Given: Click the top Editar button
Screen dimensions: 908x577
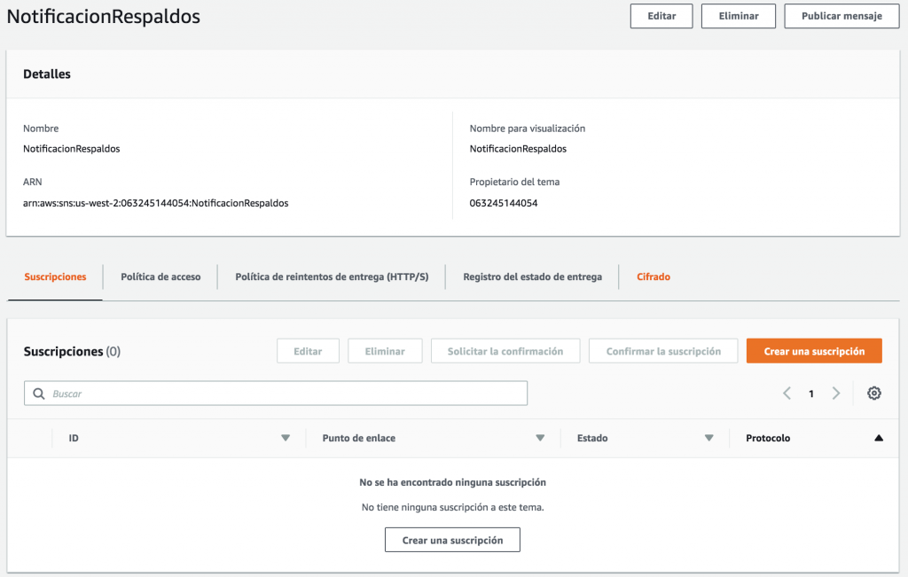Looking at the screenshot, I should [x=661, y=16].
